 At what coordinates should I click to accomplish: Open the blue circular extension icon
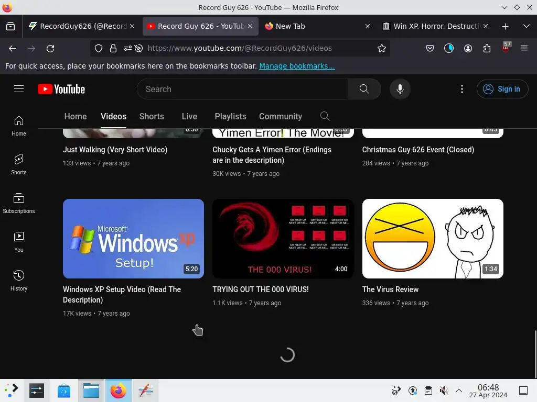[449, 48]
